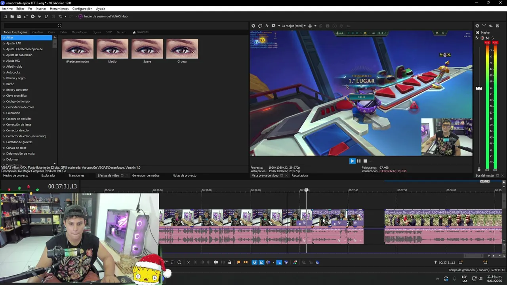This screenshot has height=285, width=507.
Task: Click the search magnifier in the plug-in panel
Action: [x=60, y=26]
